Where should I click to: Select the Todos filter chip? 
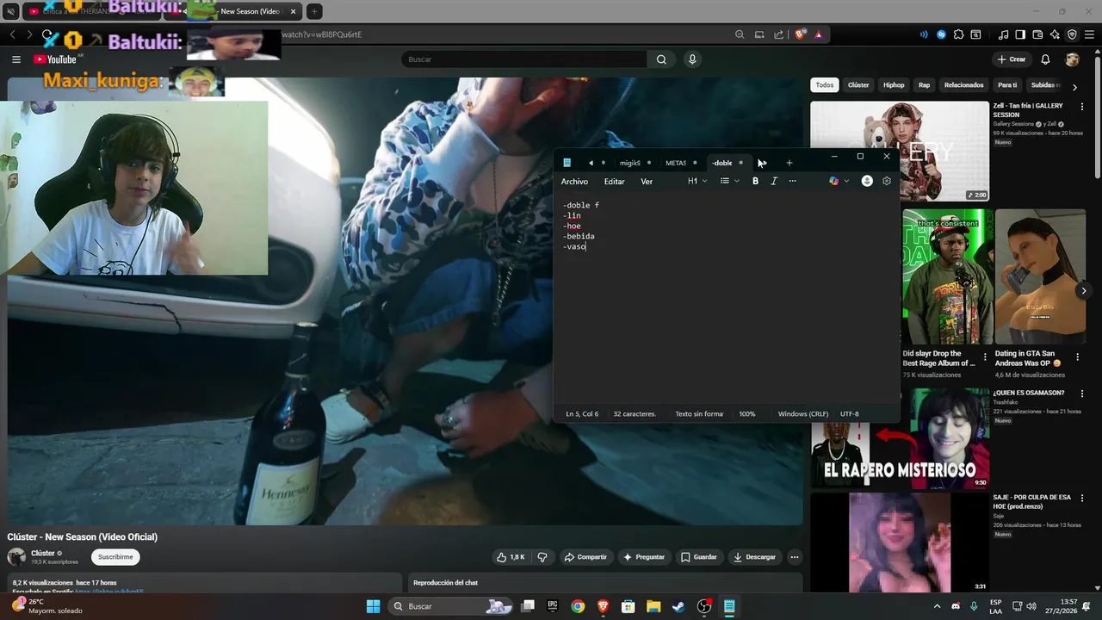(x=825, y=85)
